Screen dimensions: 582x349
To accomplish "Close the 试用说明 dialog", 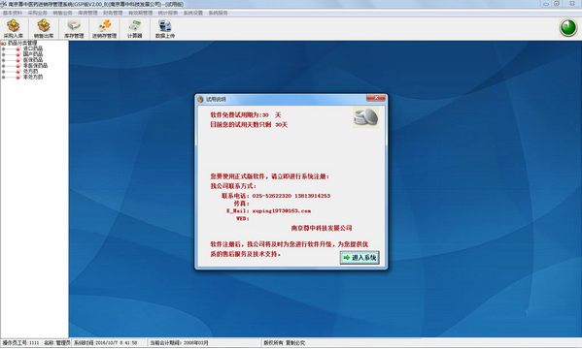I will (376, 98).
